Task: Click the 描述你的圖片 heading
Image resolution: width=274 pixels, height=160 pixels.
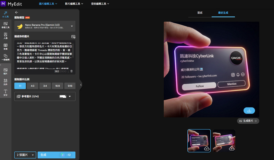Action: [22, 36]
